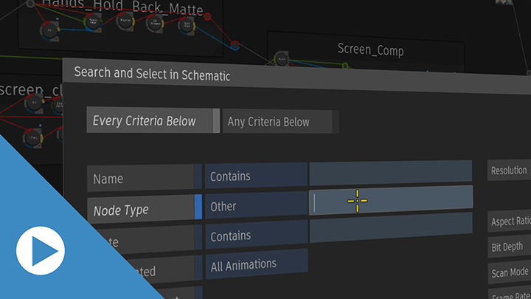Screen dimensions: 531x299
Task: Click the third row empty text field
Action: pyautogui.click(x=391, y=228)
